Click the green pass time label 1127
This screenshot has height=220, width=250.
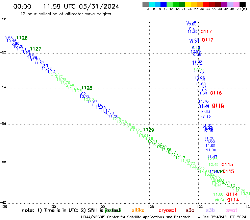(x=35, y=49)
